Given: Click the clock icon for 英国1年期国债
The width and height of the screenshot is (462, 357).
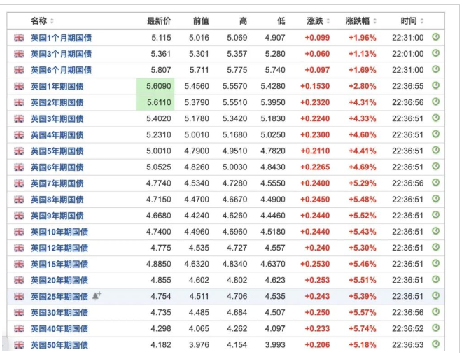Looking at the screenshot, I should 435,85.
